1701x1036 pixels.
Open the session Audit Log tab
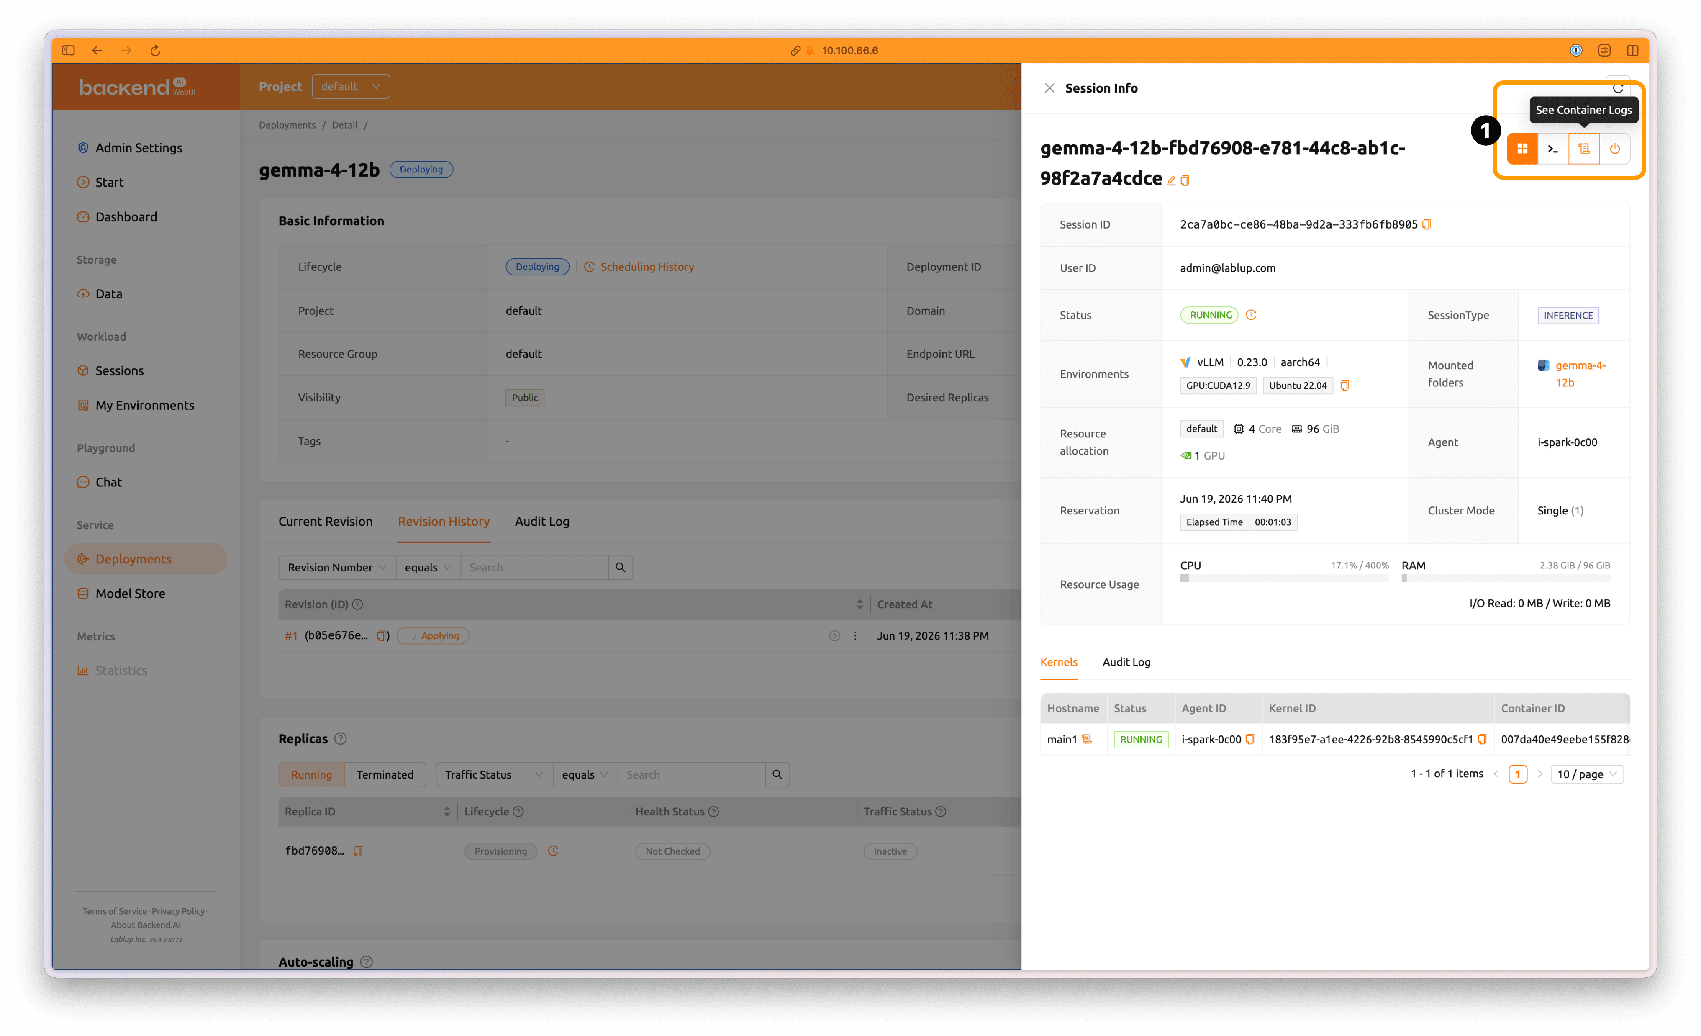pos(1126,662)
